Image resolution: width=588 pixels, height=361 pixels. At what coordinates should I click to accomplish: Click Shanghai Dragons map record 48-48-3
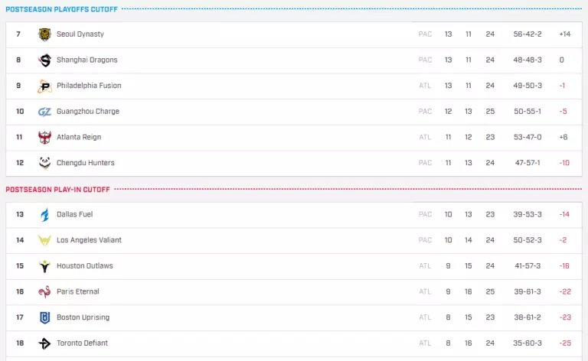coord(528,60)
